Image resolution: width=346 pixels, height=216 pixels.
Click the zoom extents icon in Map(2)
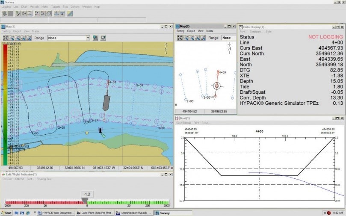(180, 38)
